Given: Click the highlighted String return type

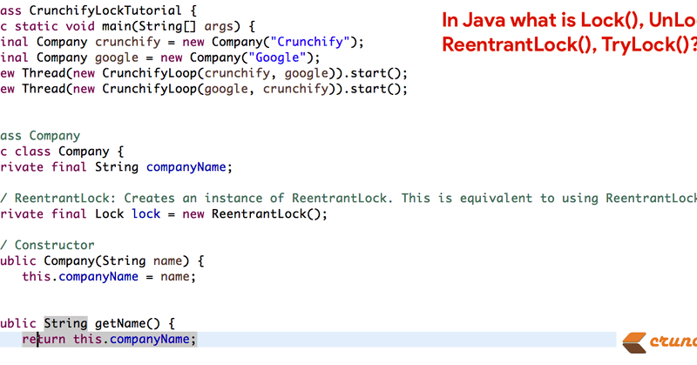Looking at the screenshot, I should coord(65,323).
